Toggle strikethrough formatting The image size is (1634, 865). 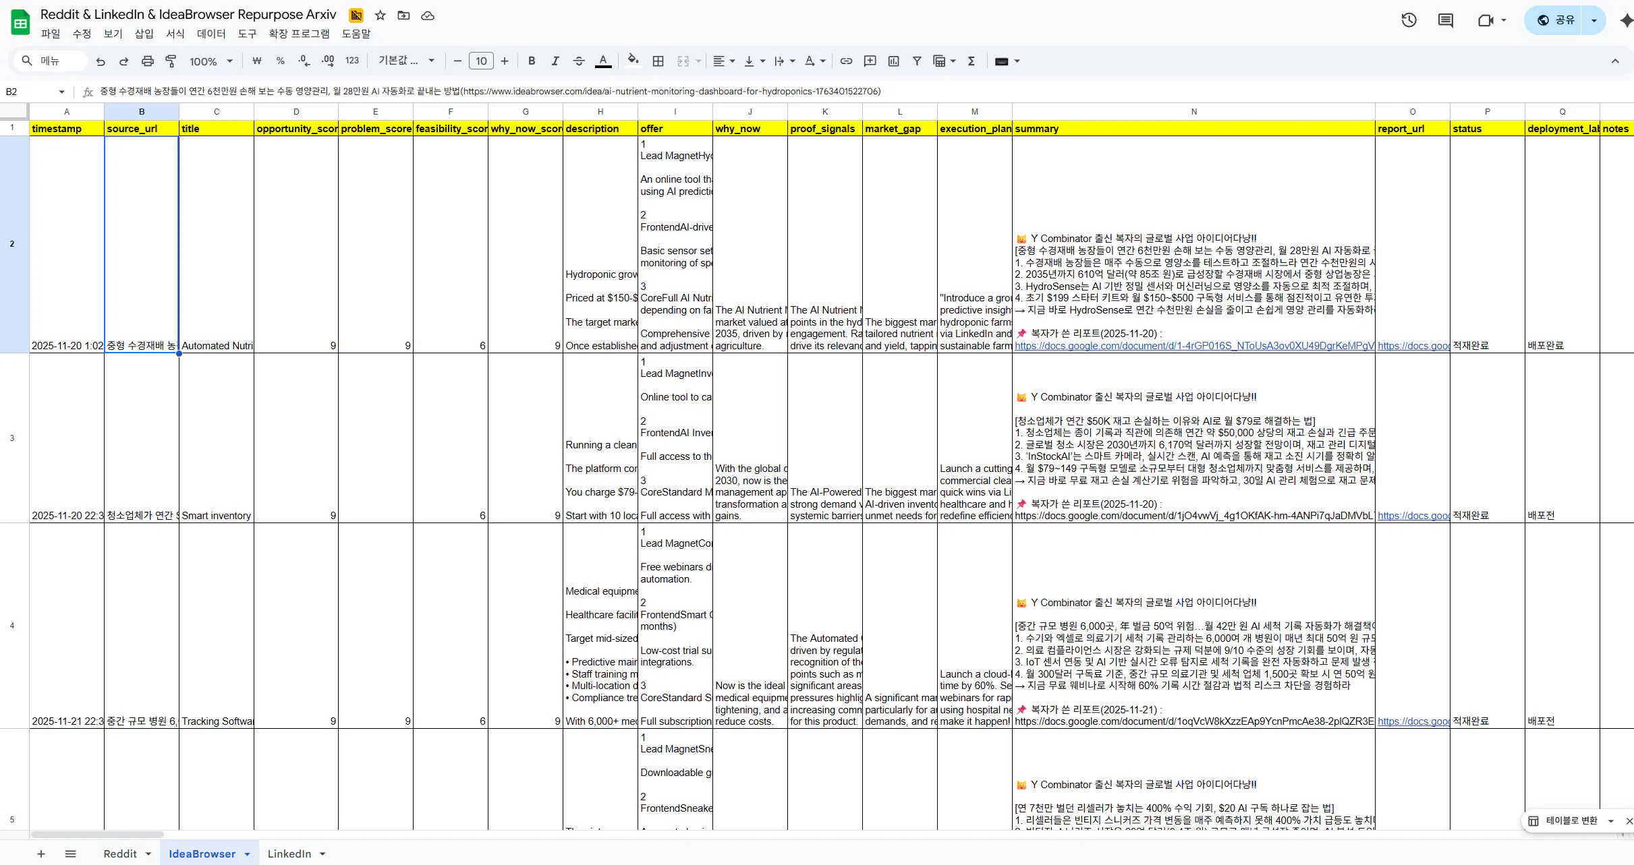coord(579,61)
